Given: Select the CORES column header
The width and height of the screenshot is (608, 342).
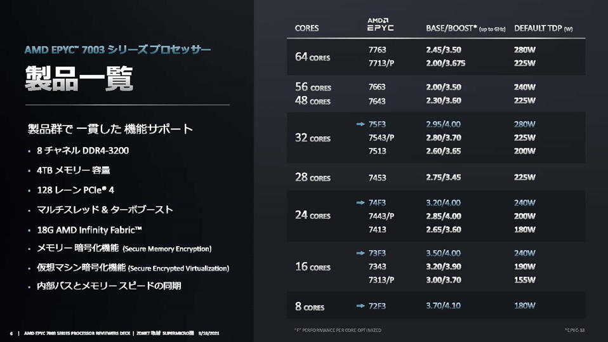Looking at the screenshot, I should 307,29.
